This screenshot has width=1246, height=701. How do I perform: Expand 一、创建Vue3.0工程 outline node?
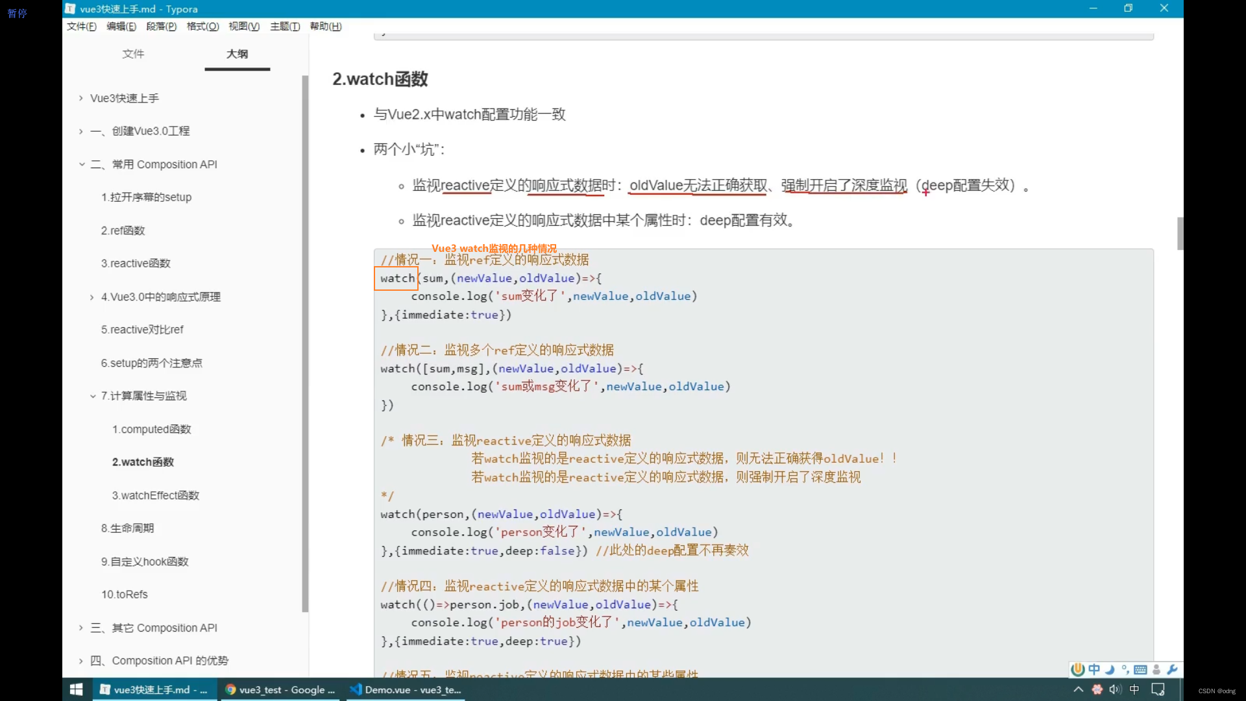[80, 131]
